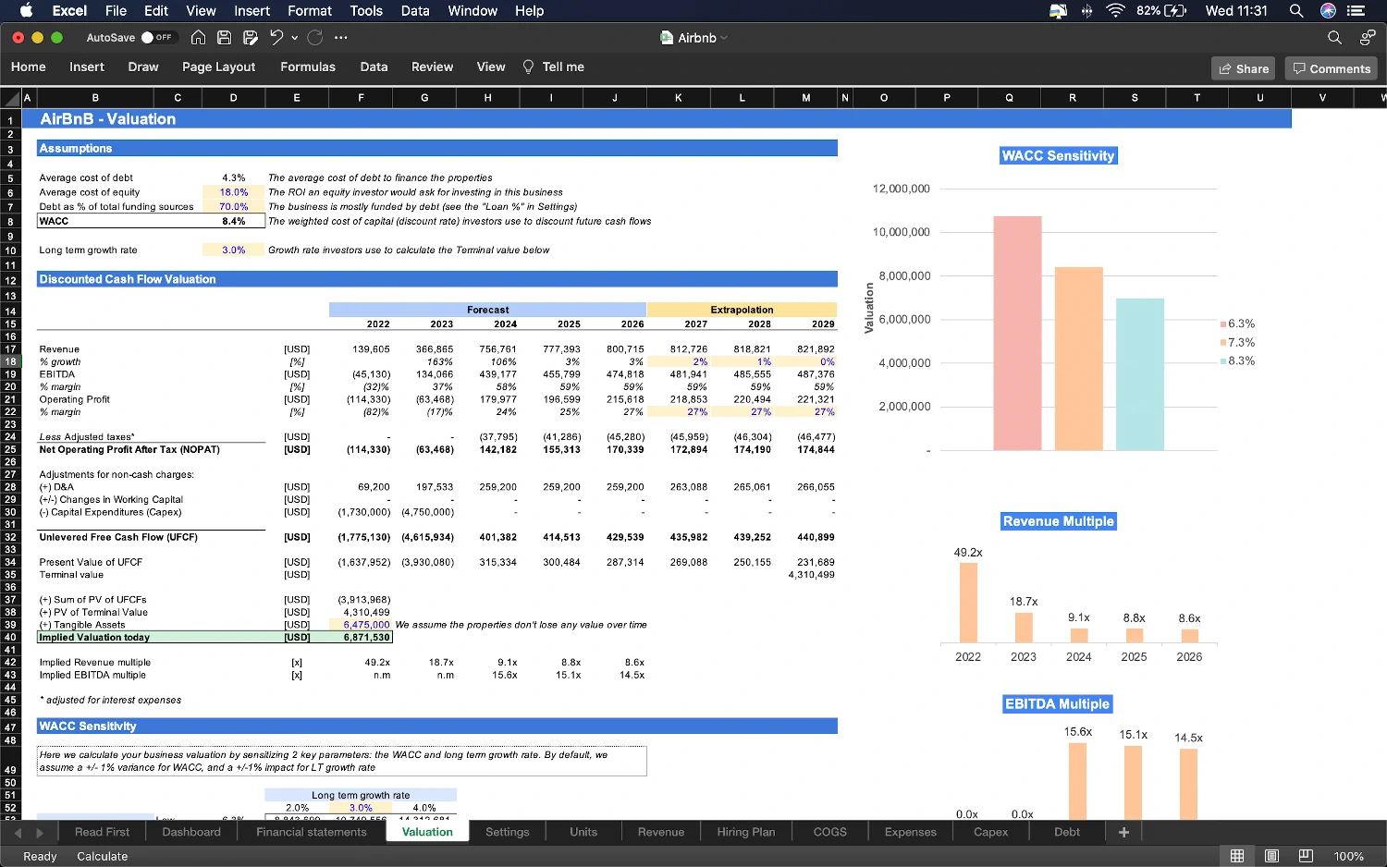Click the search magnifier in Excel title bar
The image size is (1387, 867).
coord(1334,37)
